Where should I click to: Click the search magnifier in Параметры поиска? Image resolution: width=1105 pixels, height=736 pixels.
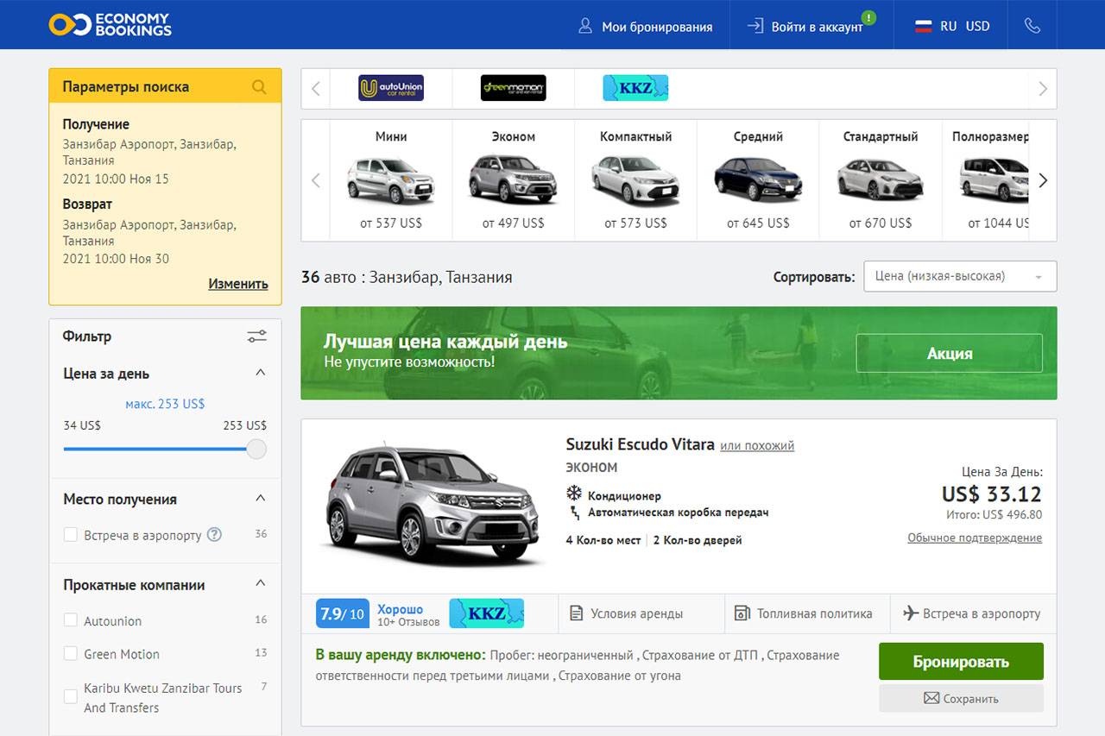(259, 86)
